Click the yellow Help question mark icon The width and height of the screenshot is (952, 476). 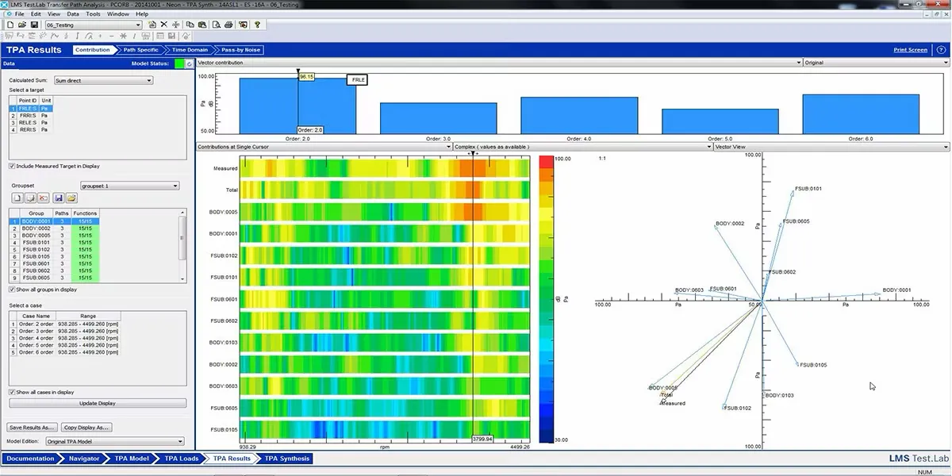[257, 25]
